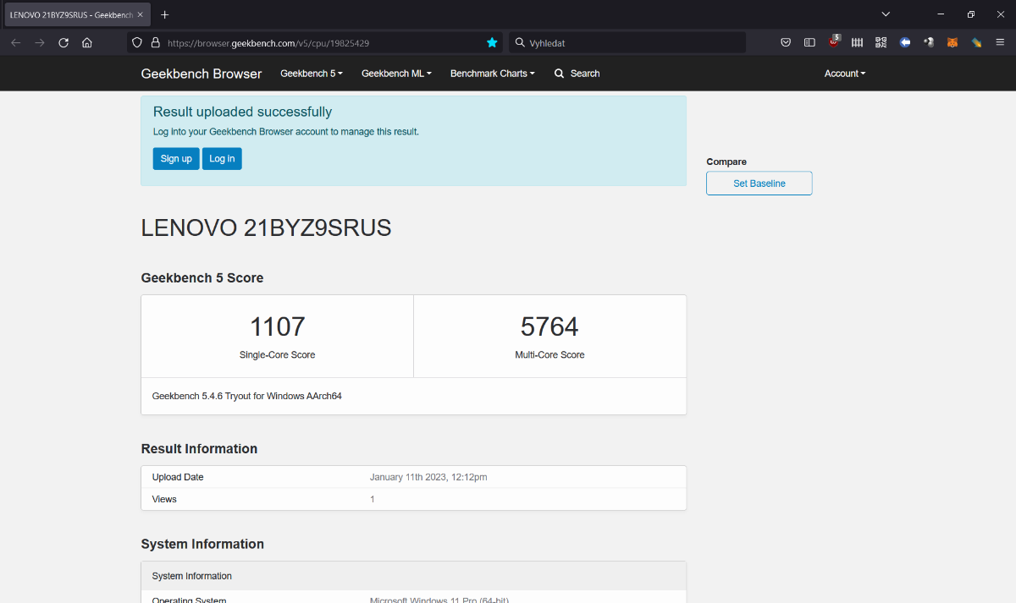Click the site padlock security icon
Screen dimensions: 1016x603
(155, 42)
